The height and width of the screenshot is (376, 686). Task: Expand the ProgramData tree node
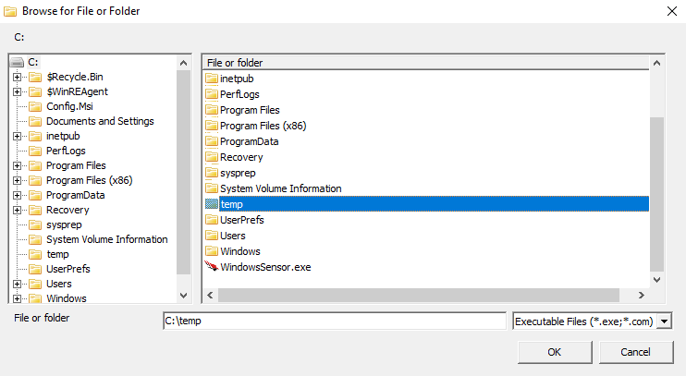(x=17, y=196)
